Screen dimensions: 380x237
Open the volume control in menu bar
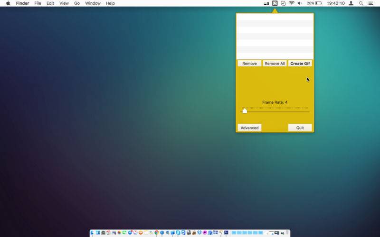pos(300,3)
